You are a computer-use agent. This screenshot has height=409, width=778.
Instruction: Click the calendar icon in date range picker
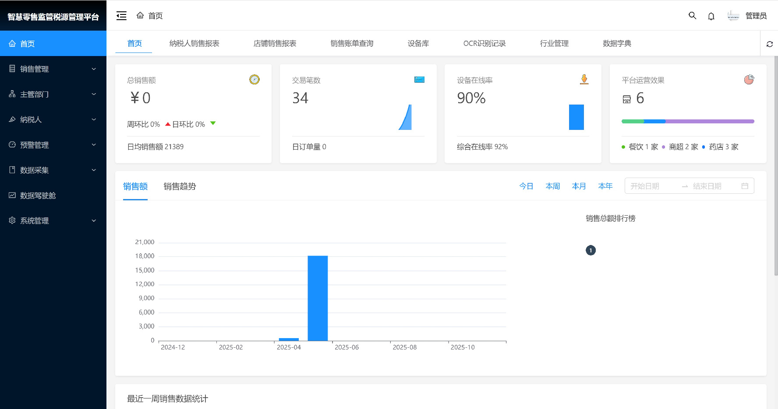[745, 186]
